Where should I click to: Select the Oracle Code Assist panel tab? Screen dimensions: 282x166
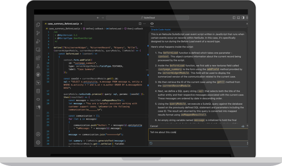point(152,24)
